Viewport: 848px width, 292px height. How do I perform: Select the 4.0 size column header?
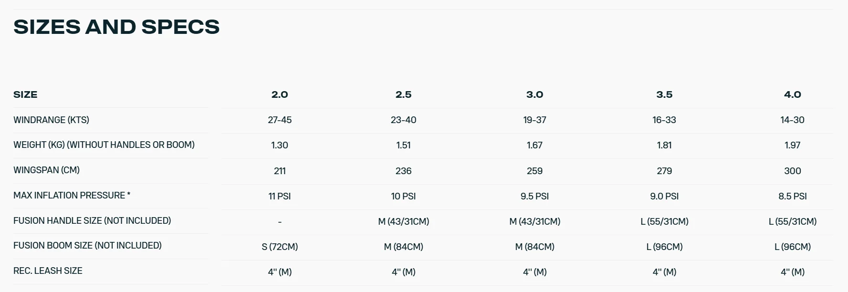click(x=792, y=94)
